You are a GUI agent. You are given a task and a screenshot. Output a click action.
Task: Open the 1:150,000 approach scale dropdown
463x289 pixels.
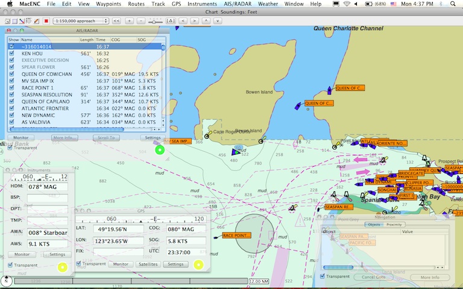coord(81,20)
